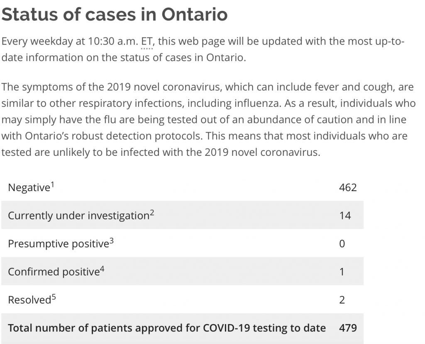Open footnote 2 beside Currently under investigation
The height and width of the screenshot is (344, 425).
[152, 212]
